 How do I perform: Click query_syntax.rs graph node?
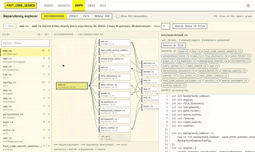(x=114, y=129)
